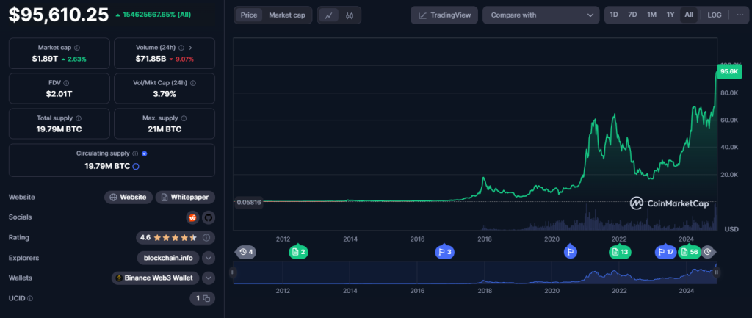Click the Rating info icon
This screenshot has width=752, height=318.
coord(206,237)
